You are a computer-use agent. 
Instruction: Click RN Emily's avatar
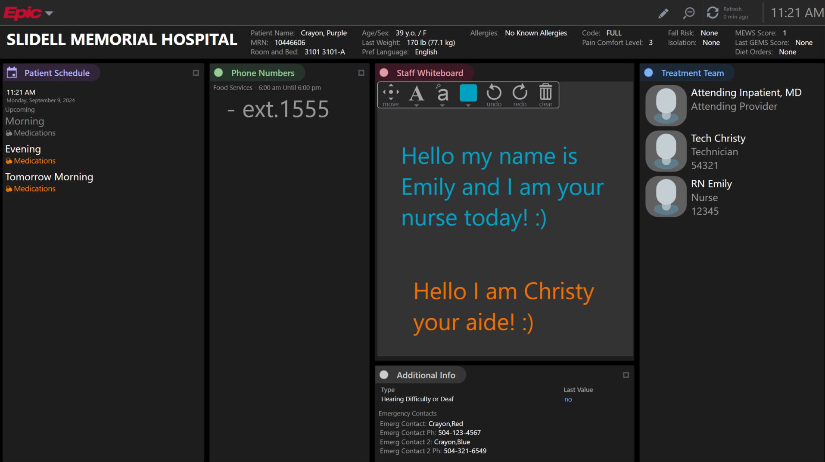[x=666, y=197]
